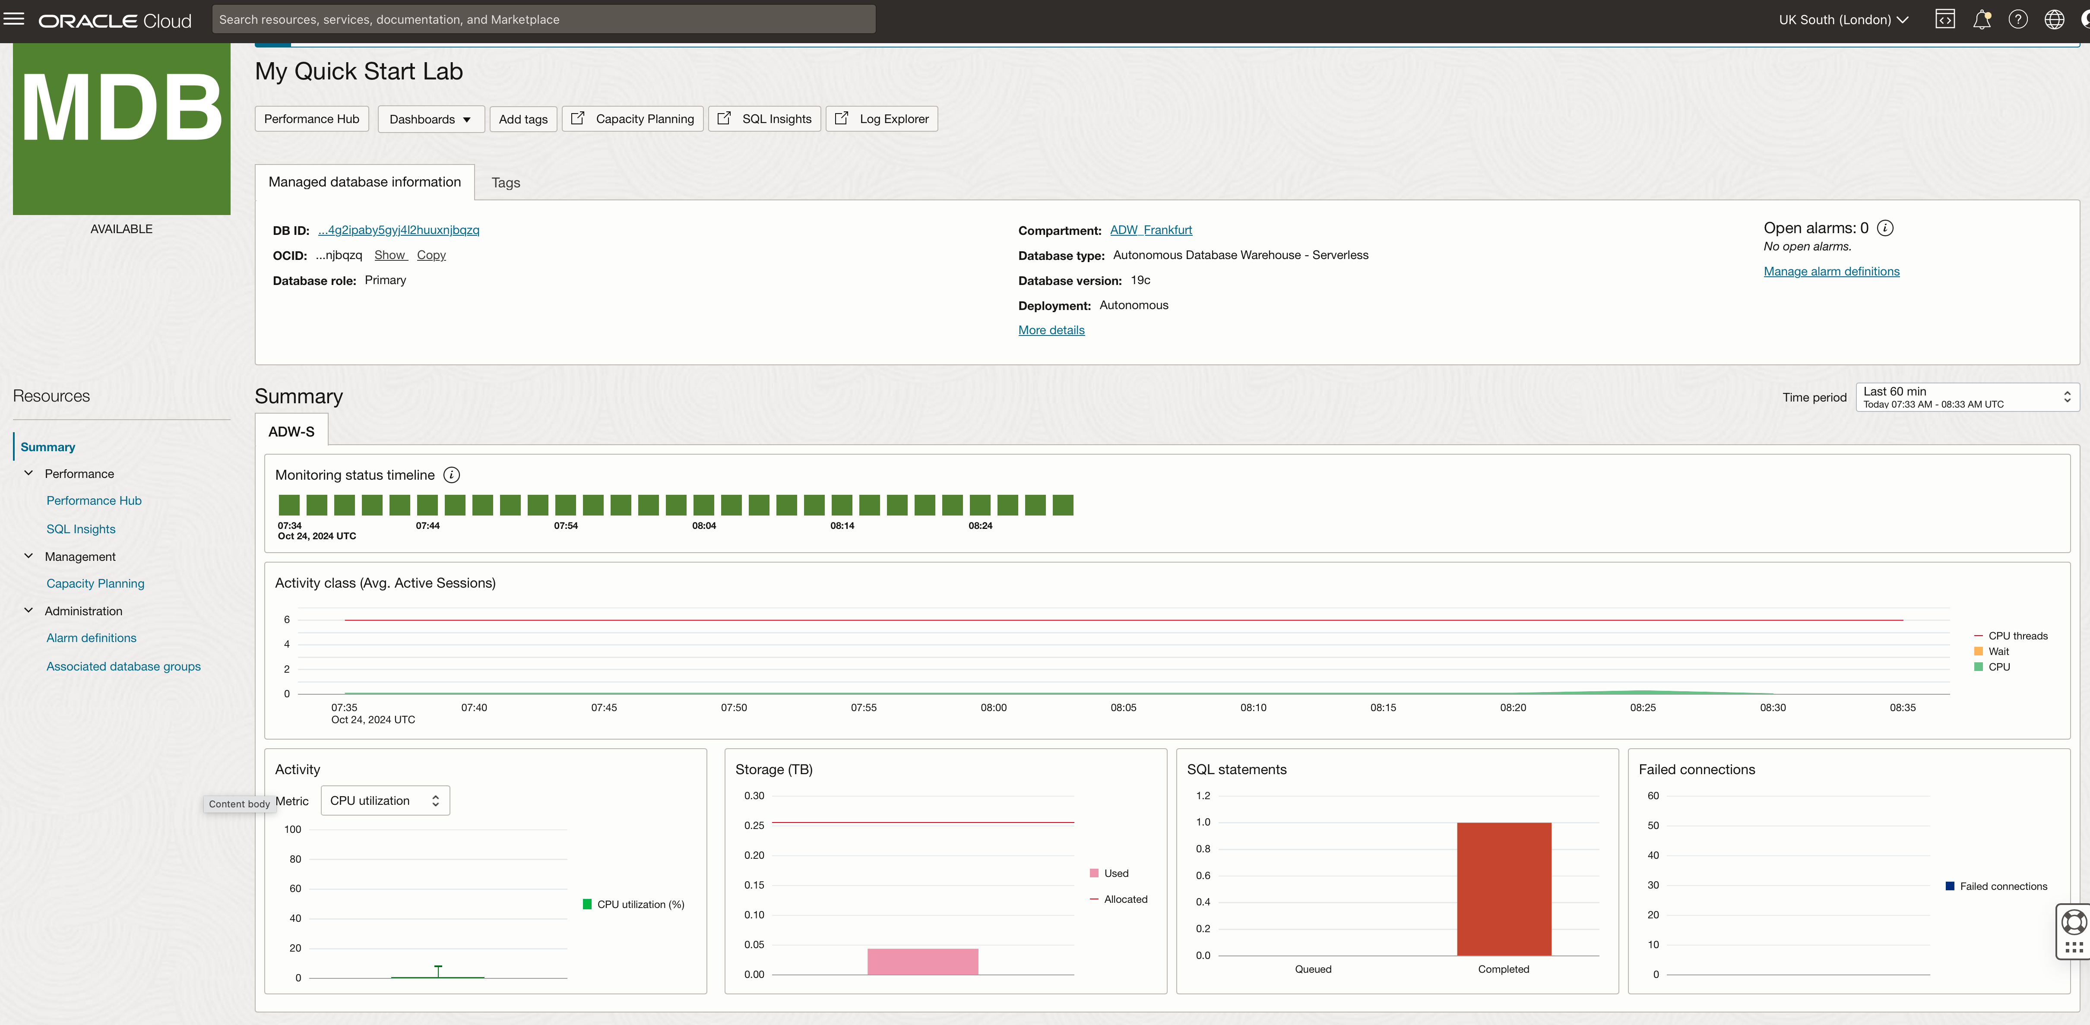This screenshot has height=1025, width=2090.
Task: Click the Failed connections legend swatch
Action: click(x=1950, y=886)
